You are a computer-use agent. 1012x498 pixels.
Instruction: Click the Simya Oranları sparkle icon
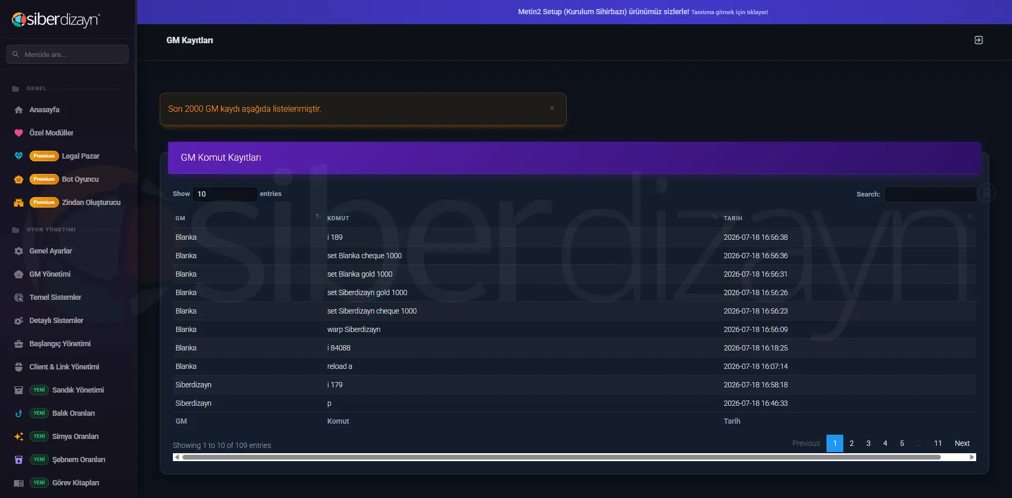18,436
